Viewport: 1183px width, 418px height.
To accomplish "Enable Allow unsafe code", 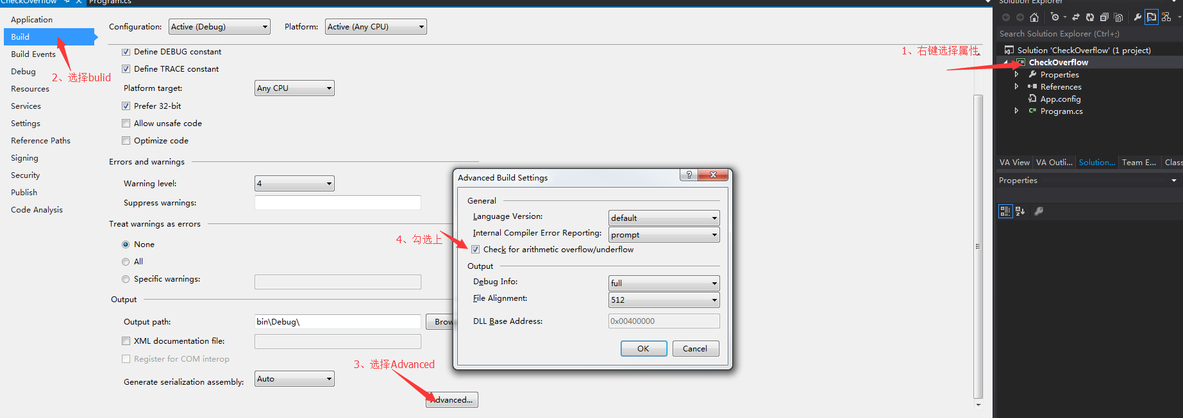I will coord(126,124).
